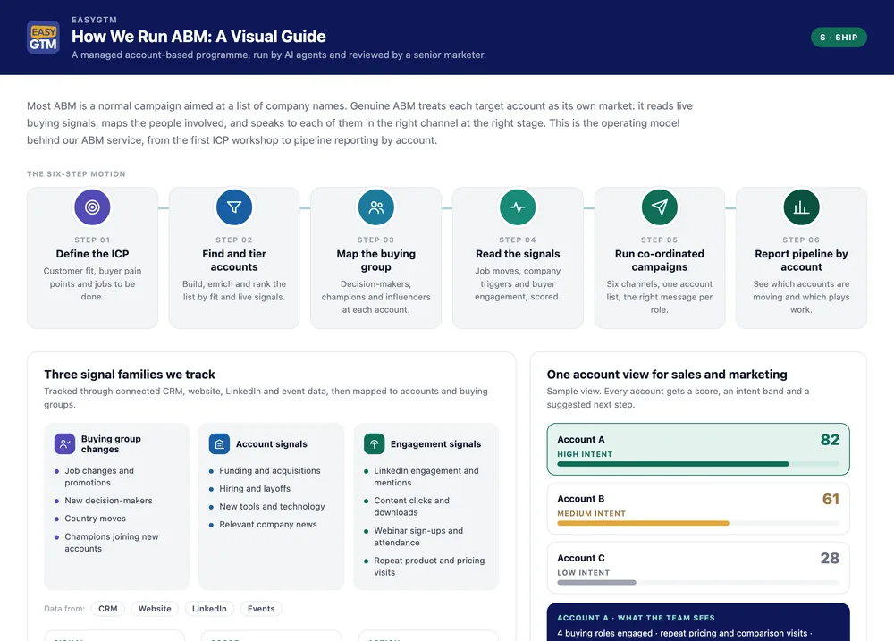Click the 'Hiring and layoffs' bullet
894x641 pixels.
tap(255, 489)
